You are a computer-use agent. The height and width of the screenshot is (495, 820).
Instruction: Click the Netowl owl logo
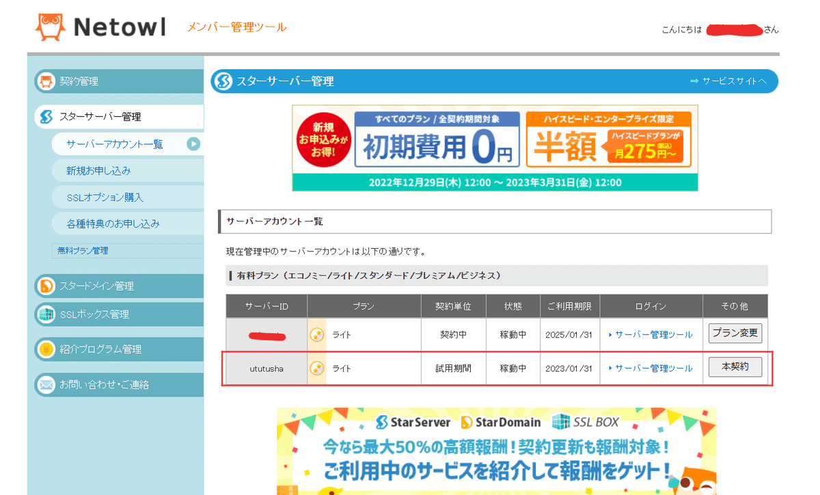click(x=51, y=27)
